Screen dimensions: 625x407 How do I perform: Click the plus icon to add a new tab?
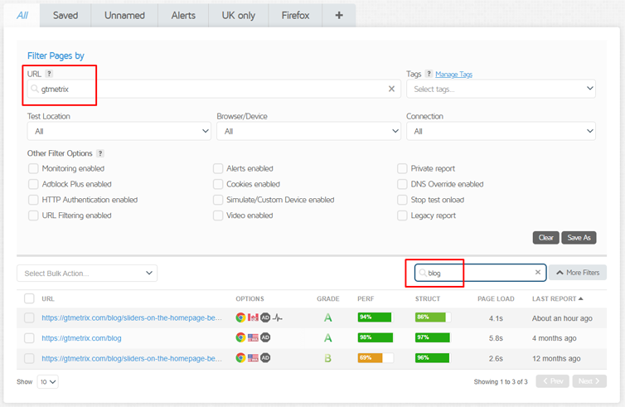[x=338, y=15]
